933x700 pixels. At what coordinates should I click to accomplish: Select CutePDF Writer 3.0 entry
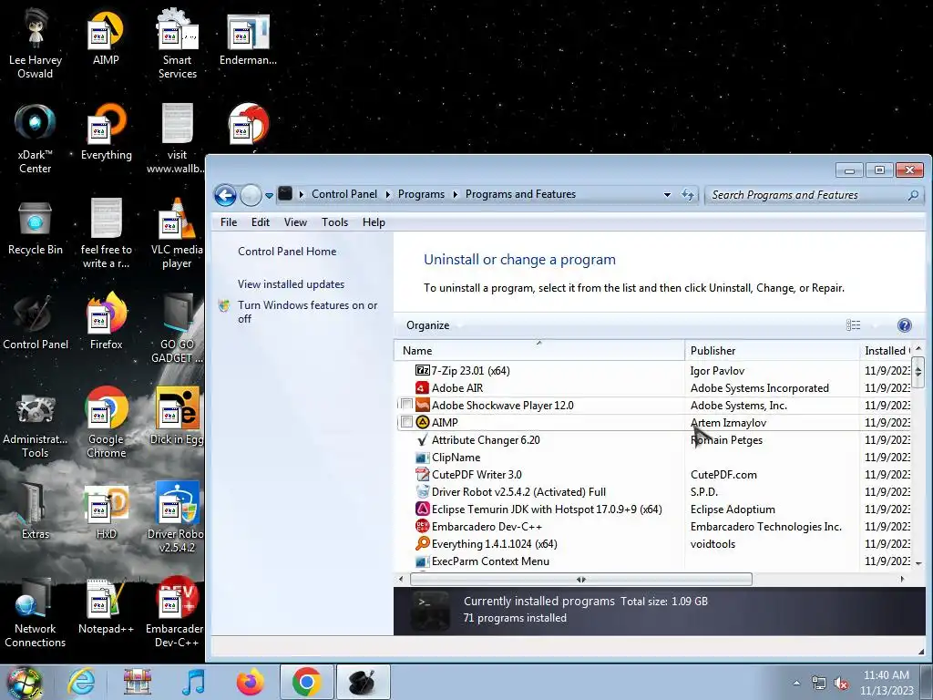[652, 474]
